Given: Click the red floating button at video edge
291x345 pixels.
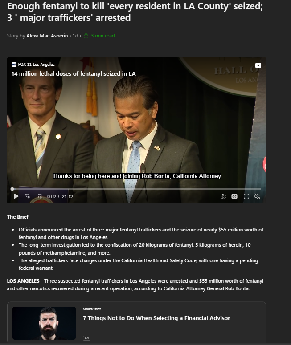Looking at the screenshot, I should 265,165.
